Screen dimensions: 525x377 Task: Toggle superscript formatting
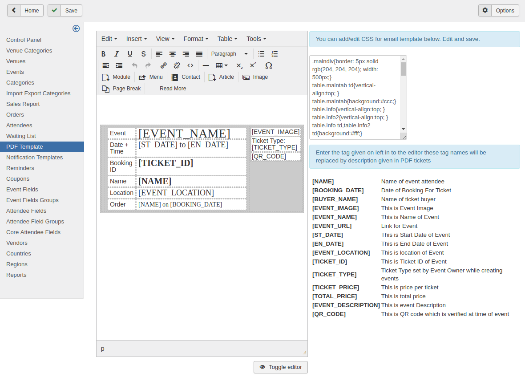pos(253,65)
